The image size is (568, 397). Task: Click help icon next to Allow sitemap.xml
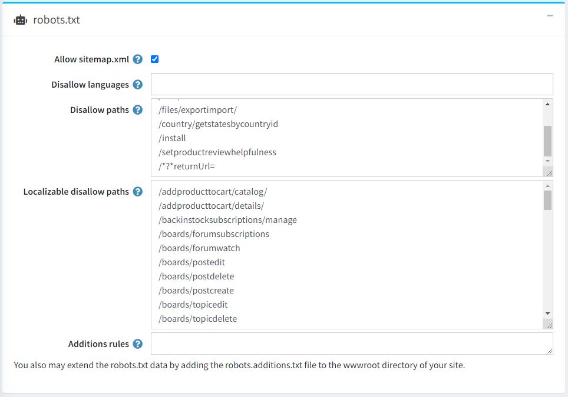pyautogui.click(x=138, y=59)
